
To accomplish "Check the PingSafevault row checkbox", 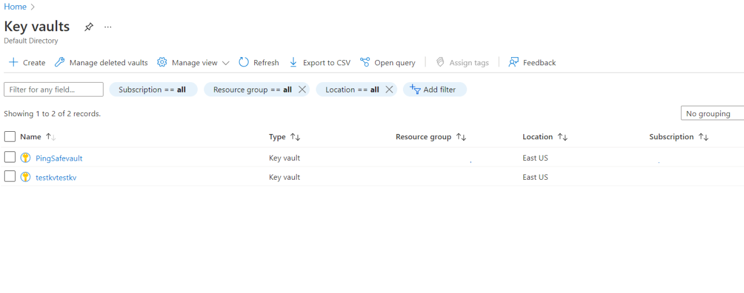I will (x=10, y=157).
